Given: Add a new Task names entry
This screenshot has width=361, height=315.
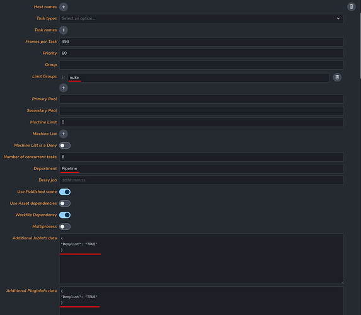Looking at the screenshot, I should [x=63, y=30].
